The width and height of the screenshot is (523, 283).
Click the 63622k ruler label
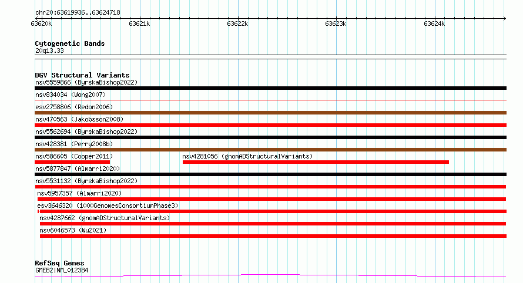(x=237, y=23)
